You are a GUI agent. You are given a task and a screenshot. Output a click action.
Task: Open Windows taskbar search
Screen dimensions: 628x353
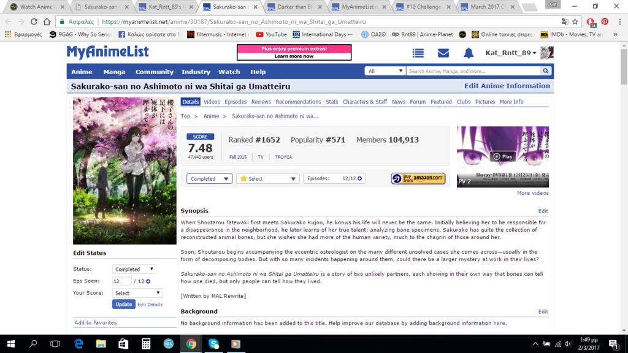point(33,344)
